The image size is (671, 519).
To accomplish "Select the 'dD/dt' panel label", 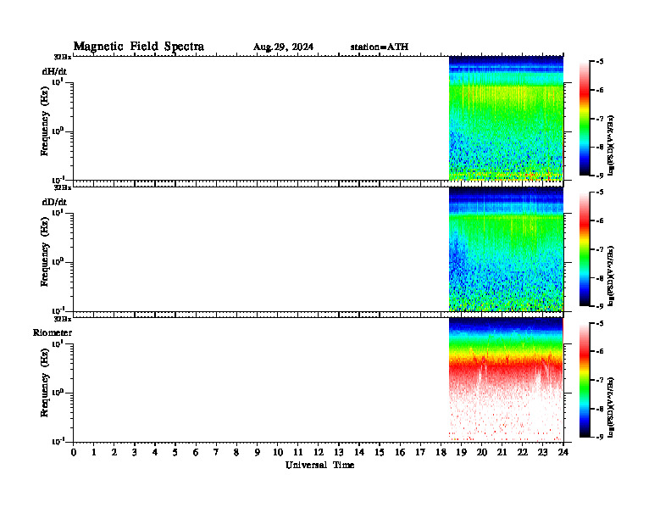I will 54,202.
